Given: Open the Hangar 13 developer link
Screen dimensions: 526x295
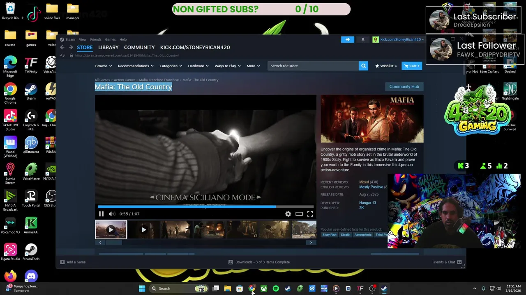Looking at the screenshot, I should [367, 203].
